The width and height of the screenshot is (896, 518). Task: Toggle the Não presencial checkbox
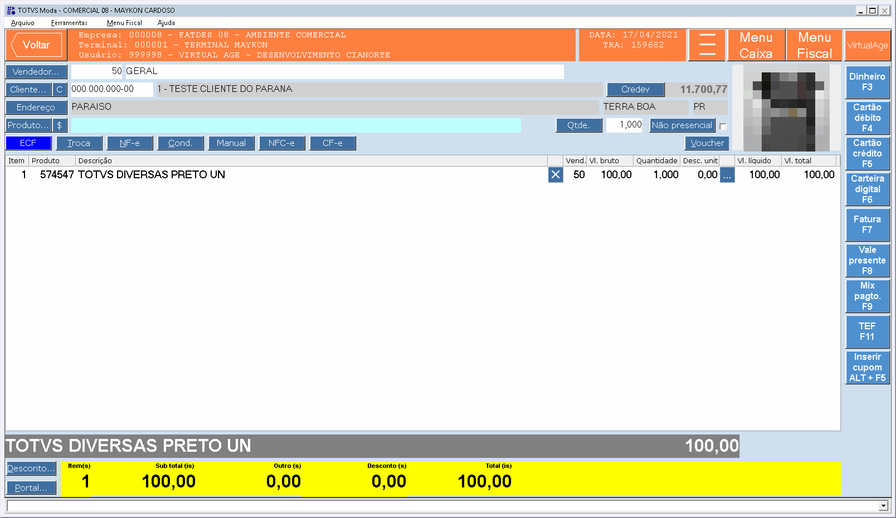tap(723, 126)
